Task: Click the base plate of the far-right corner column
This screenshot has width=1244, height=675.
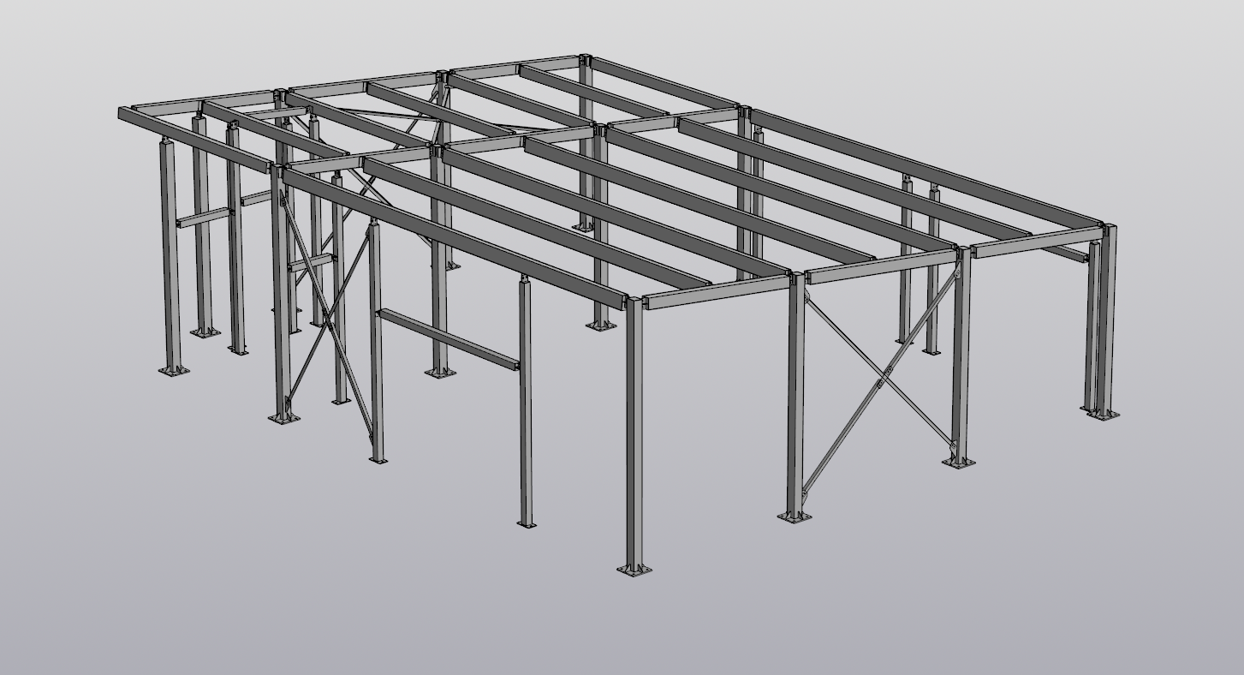Action: pyautogui.click(x=1103, y=415)
